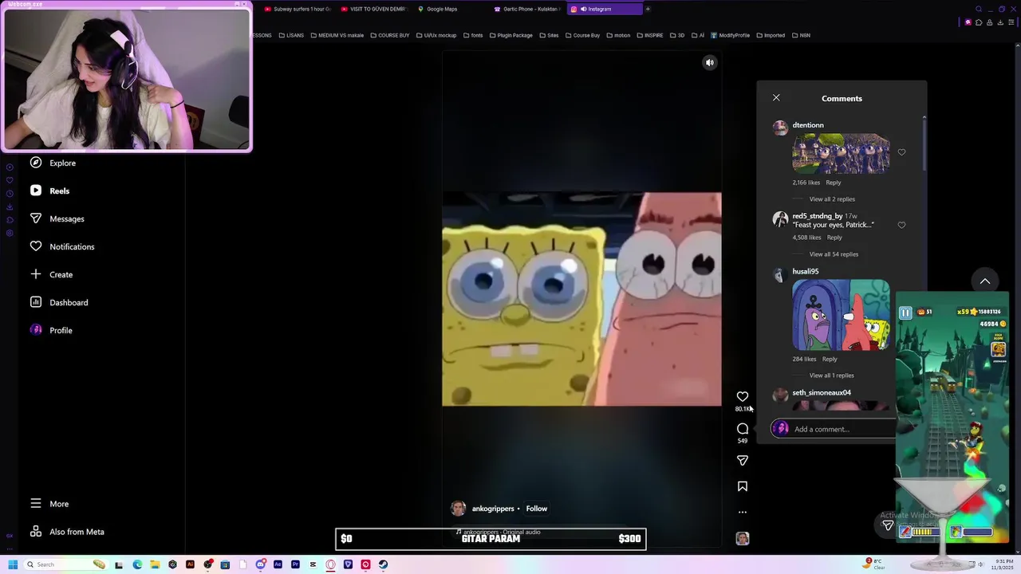
Task: Click the Add a comment field
Action: point(834,429)
